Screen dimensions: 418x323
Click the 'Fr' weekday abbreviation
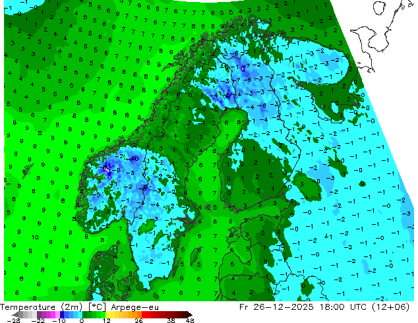(x=244, y=307)
